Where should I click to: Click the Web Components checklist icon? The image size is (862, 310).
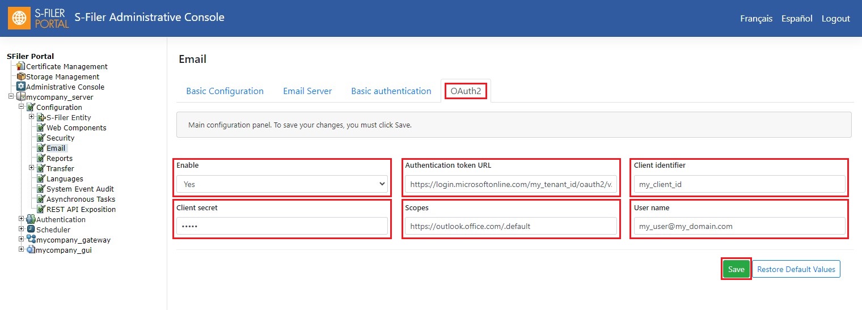point(41,128)
